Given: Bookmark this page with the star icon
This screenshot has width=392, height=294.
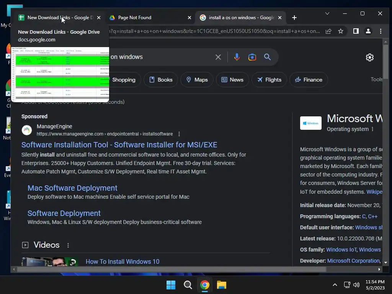Looking at the screenshot, I should (x=340, y=31).
